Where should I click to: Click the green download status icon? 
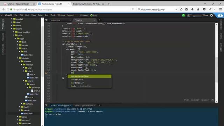coord(183,15)
